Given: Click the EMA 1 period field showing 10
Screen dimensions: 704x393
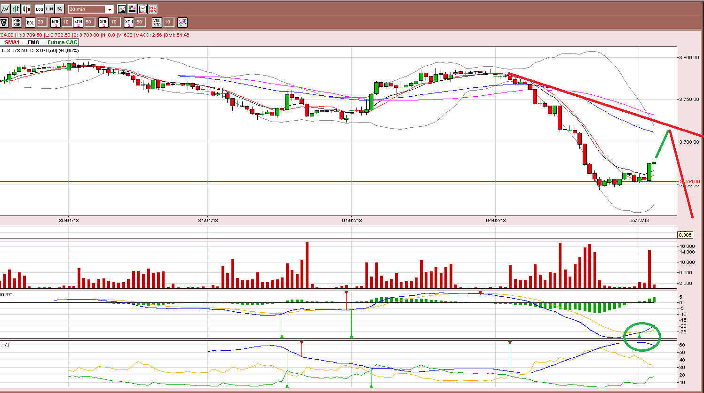Looking at the screenshot, I should click(x=66, y=22).
